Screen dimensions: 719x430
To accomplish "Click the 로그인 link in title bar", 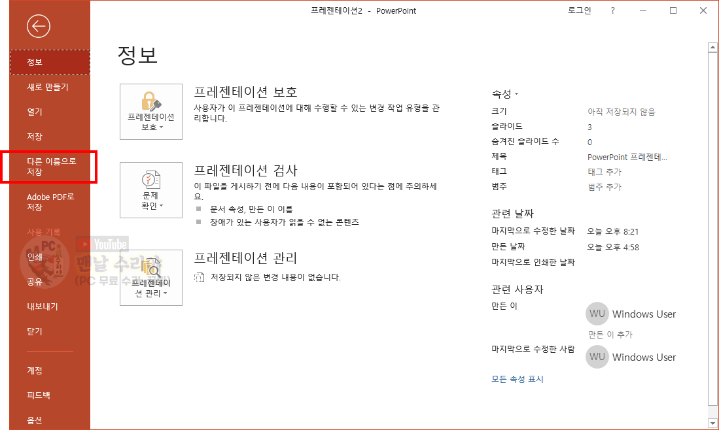I will (x=579, y=10).
